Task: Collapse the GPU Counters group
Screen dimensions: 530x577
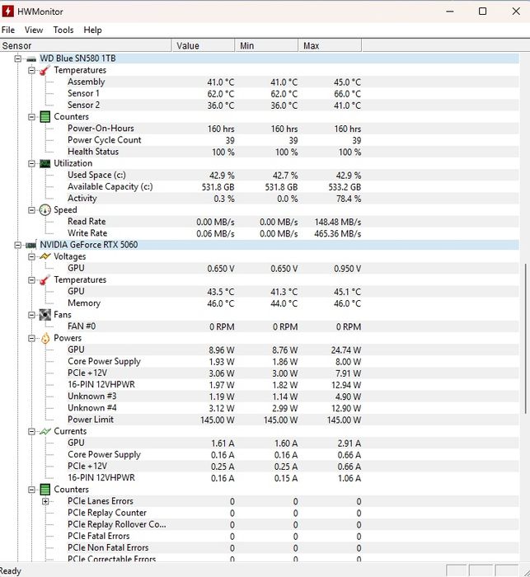Action: [x=31, y=490]
